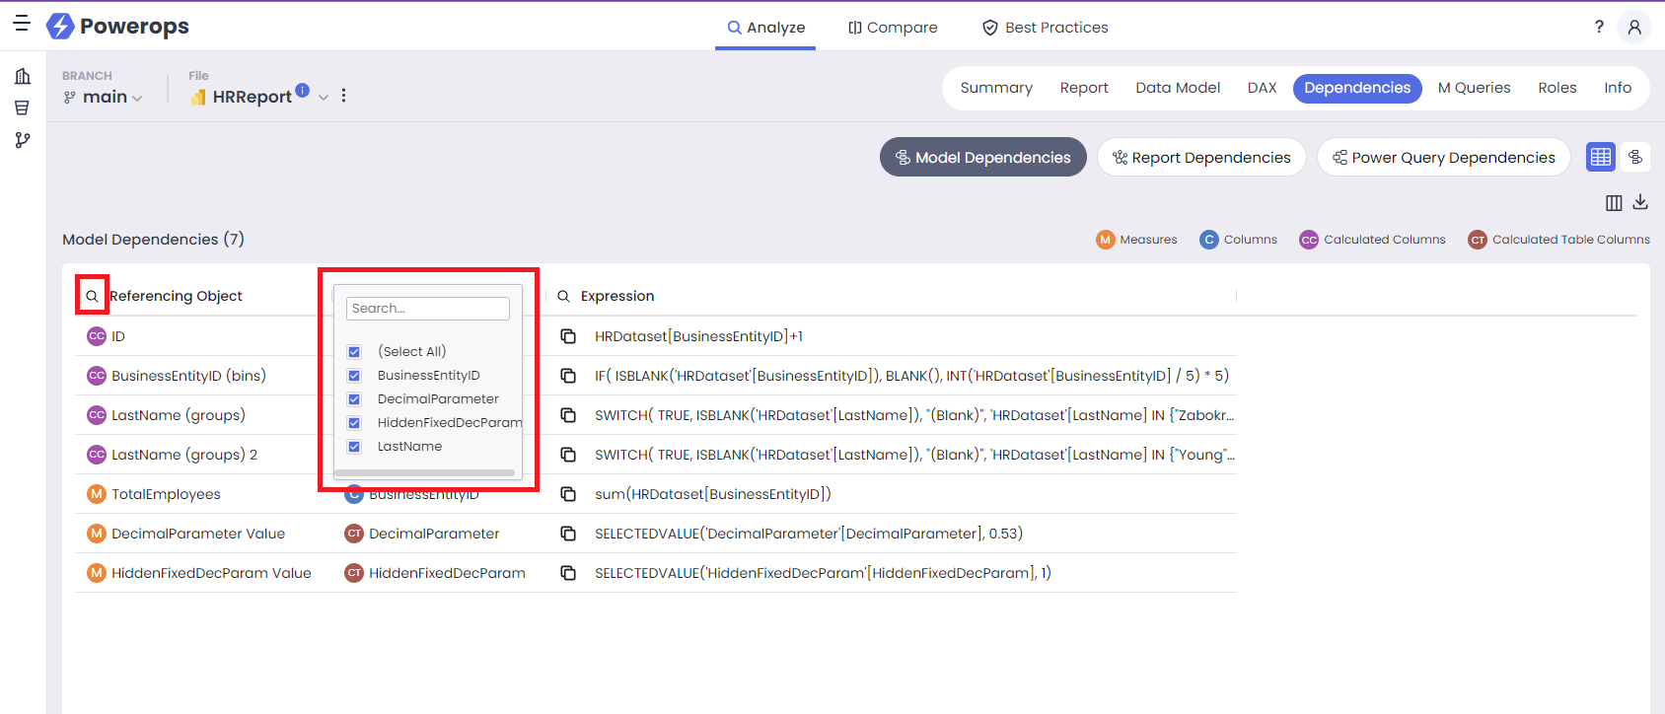1665x714 pixels.
Task: Download the model dependencies list
Action: tap(1640, 202)
